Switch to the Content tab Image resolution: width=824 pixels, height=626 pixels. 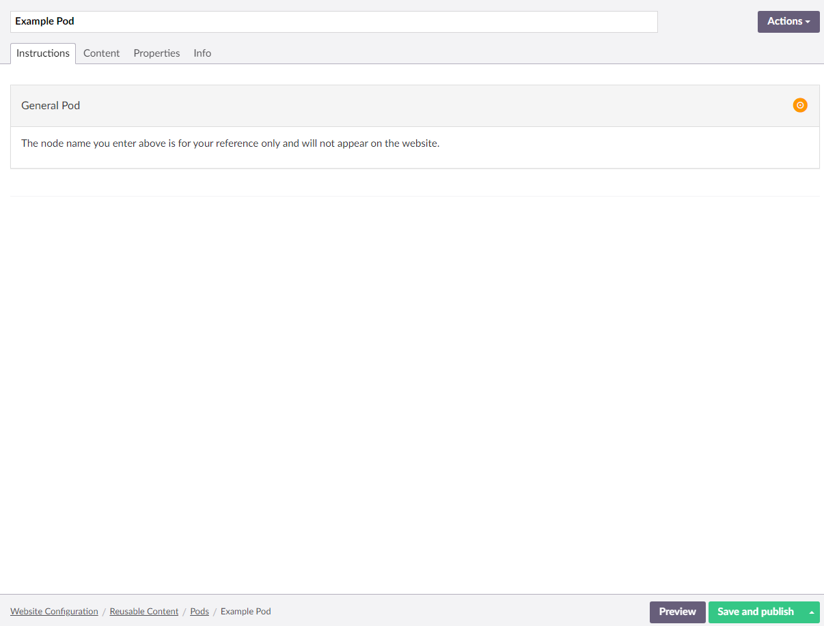102,53
